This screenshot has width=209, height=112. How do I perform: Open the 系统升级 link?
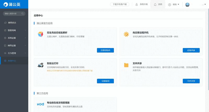[144, 4]
